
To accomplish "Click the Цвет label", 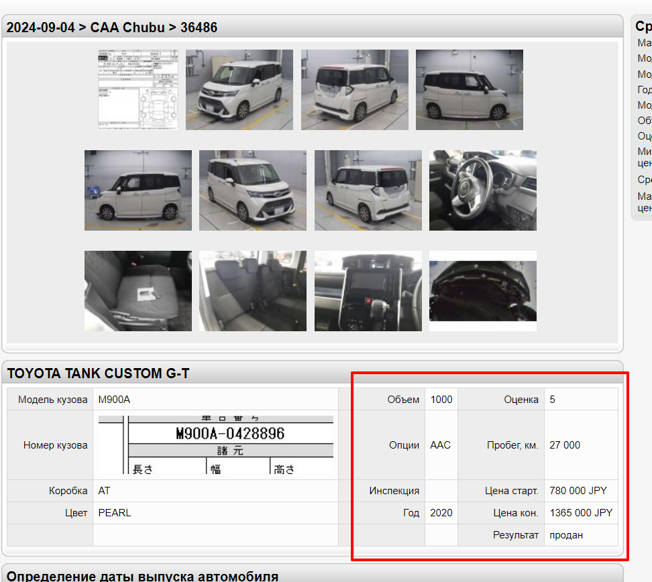I will tap(76, 513).
